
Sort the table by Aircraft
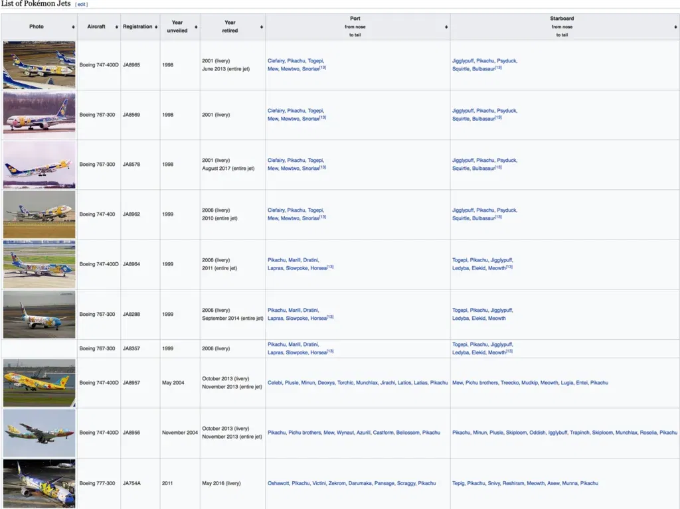[x=117, y=27]
